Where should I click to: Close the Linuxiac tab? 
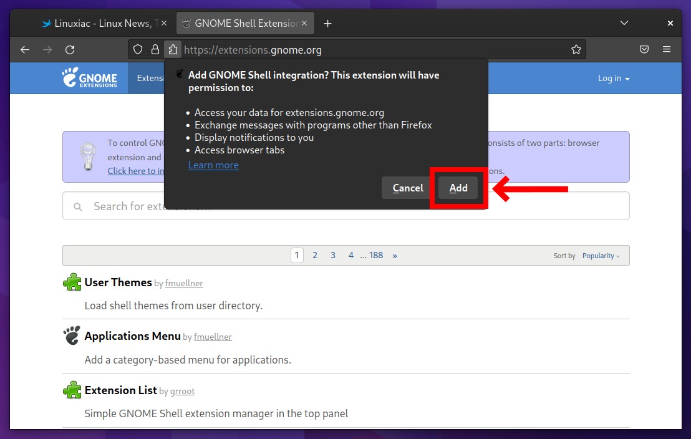[x=164, y=23]
